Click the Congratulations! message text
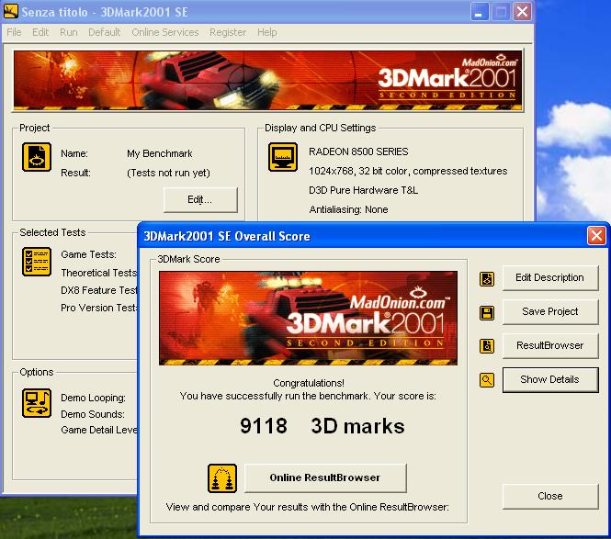 tap(308, 383)
